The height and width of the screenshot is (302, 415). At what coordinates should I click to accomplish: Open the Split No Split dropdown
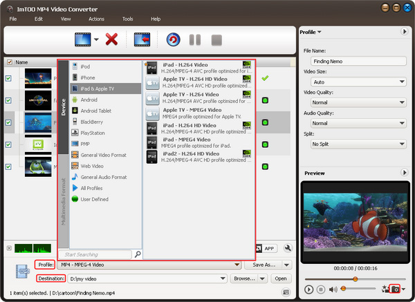(x=358, y=144)
